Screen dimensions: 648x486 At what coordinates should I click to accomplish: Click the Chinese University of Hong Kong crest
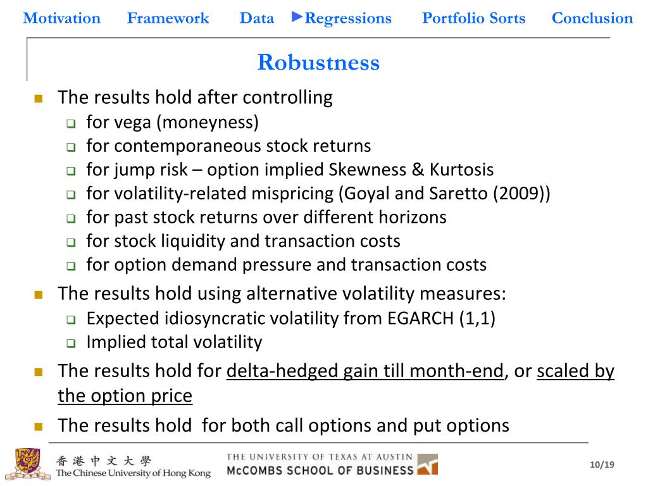26,464
